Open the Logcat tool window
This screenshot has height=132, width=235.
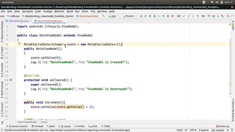[65, 126]
